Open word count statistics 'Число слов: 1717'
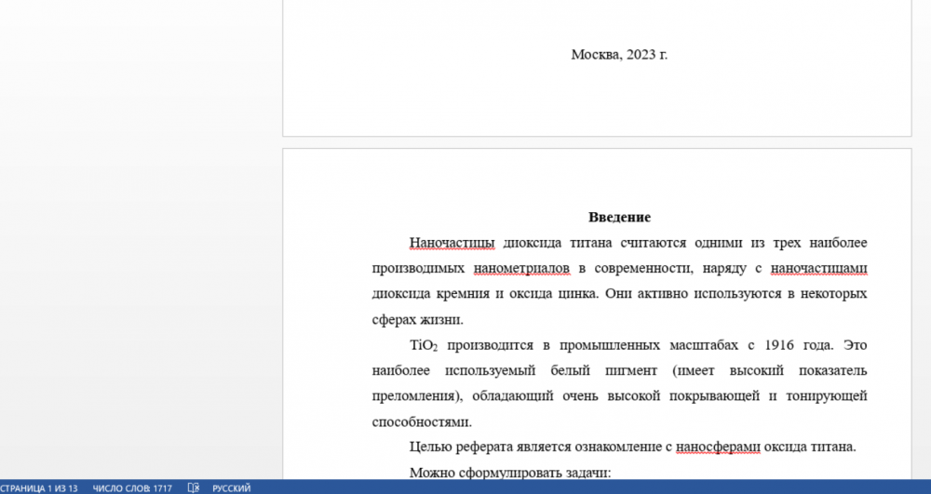 tap(132, 487)
